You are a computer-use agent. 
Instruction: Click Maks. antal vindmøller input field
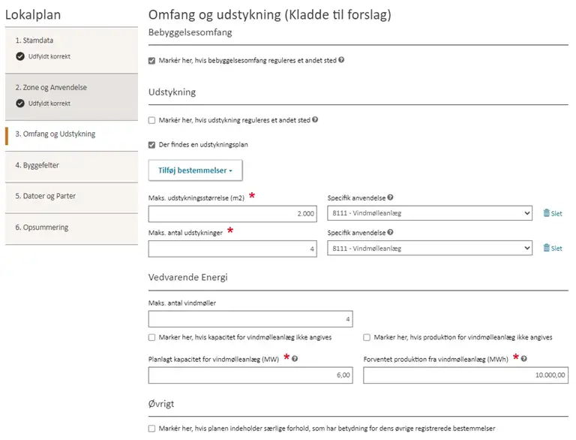[x=250, y=319]
